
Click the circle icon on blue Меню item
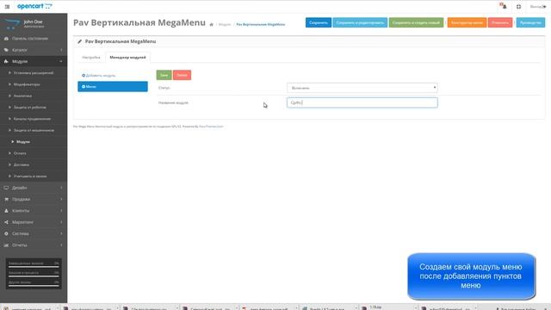(x=84, y=86)
